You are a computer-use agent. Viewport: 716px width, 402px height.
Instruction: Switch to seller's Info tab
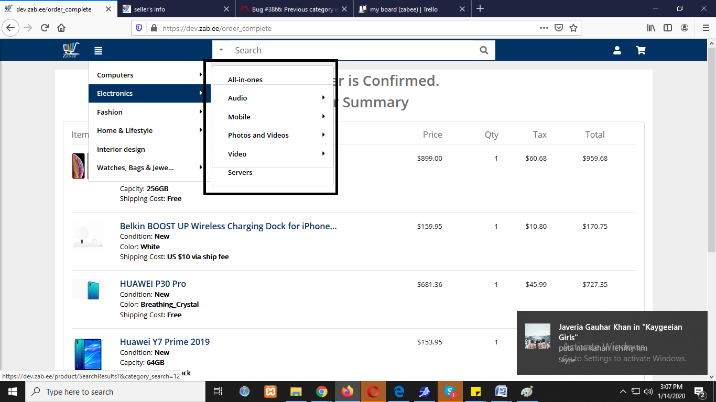click(177, 9)
